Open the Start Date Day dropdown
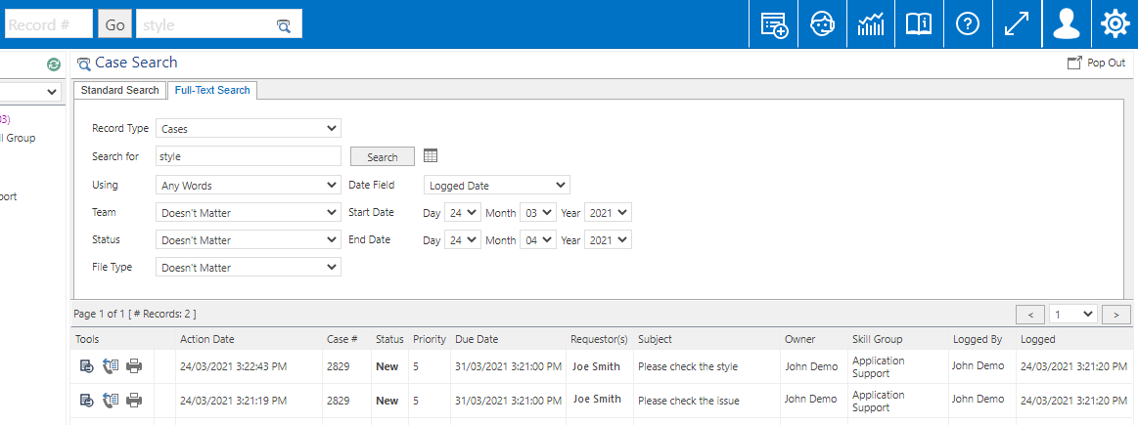Screen dimensions: 1138x425 (462, 213)
